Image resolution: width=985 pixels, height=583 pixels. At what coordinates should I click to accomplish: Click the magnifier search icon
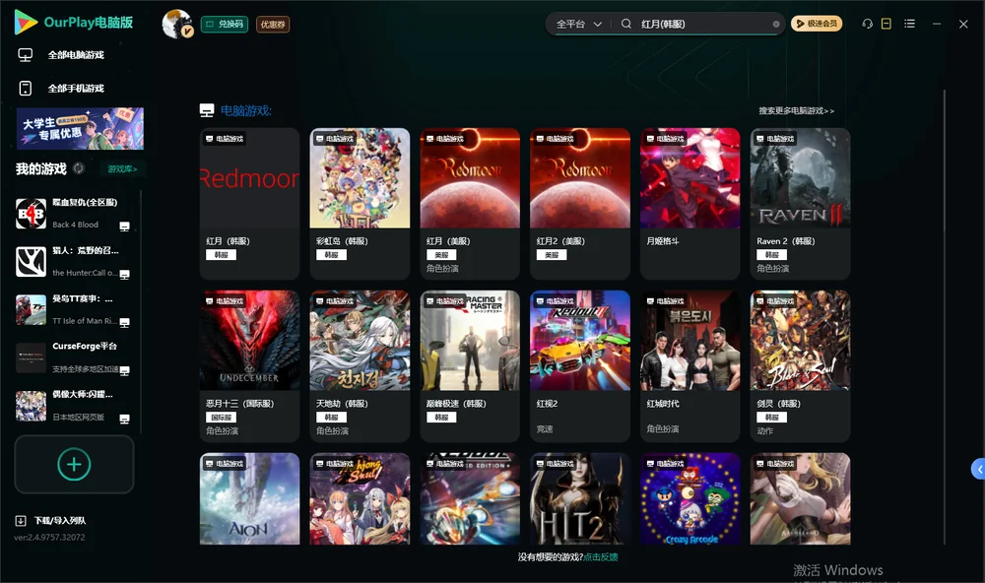pyautogui.click(x=626, y=24)
